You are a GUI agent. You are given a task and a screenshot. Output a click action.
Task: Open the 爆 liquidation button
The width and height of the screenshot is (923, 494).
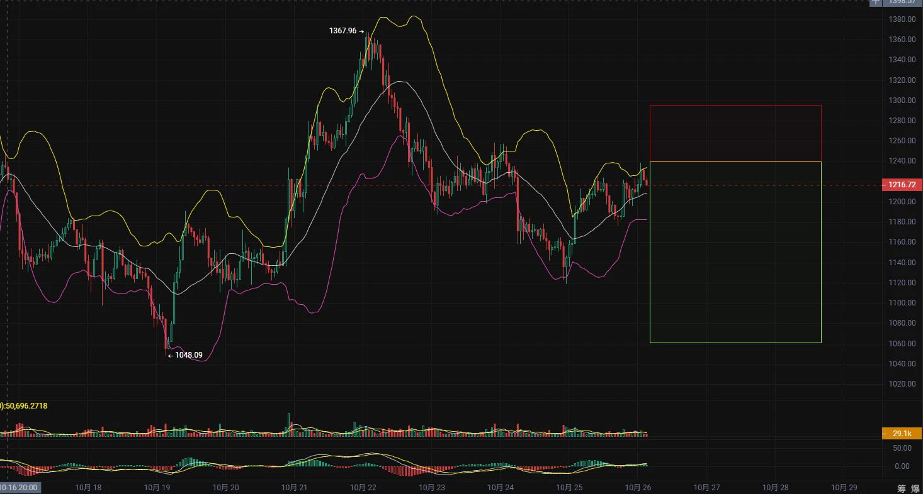pos(915,488)
